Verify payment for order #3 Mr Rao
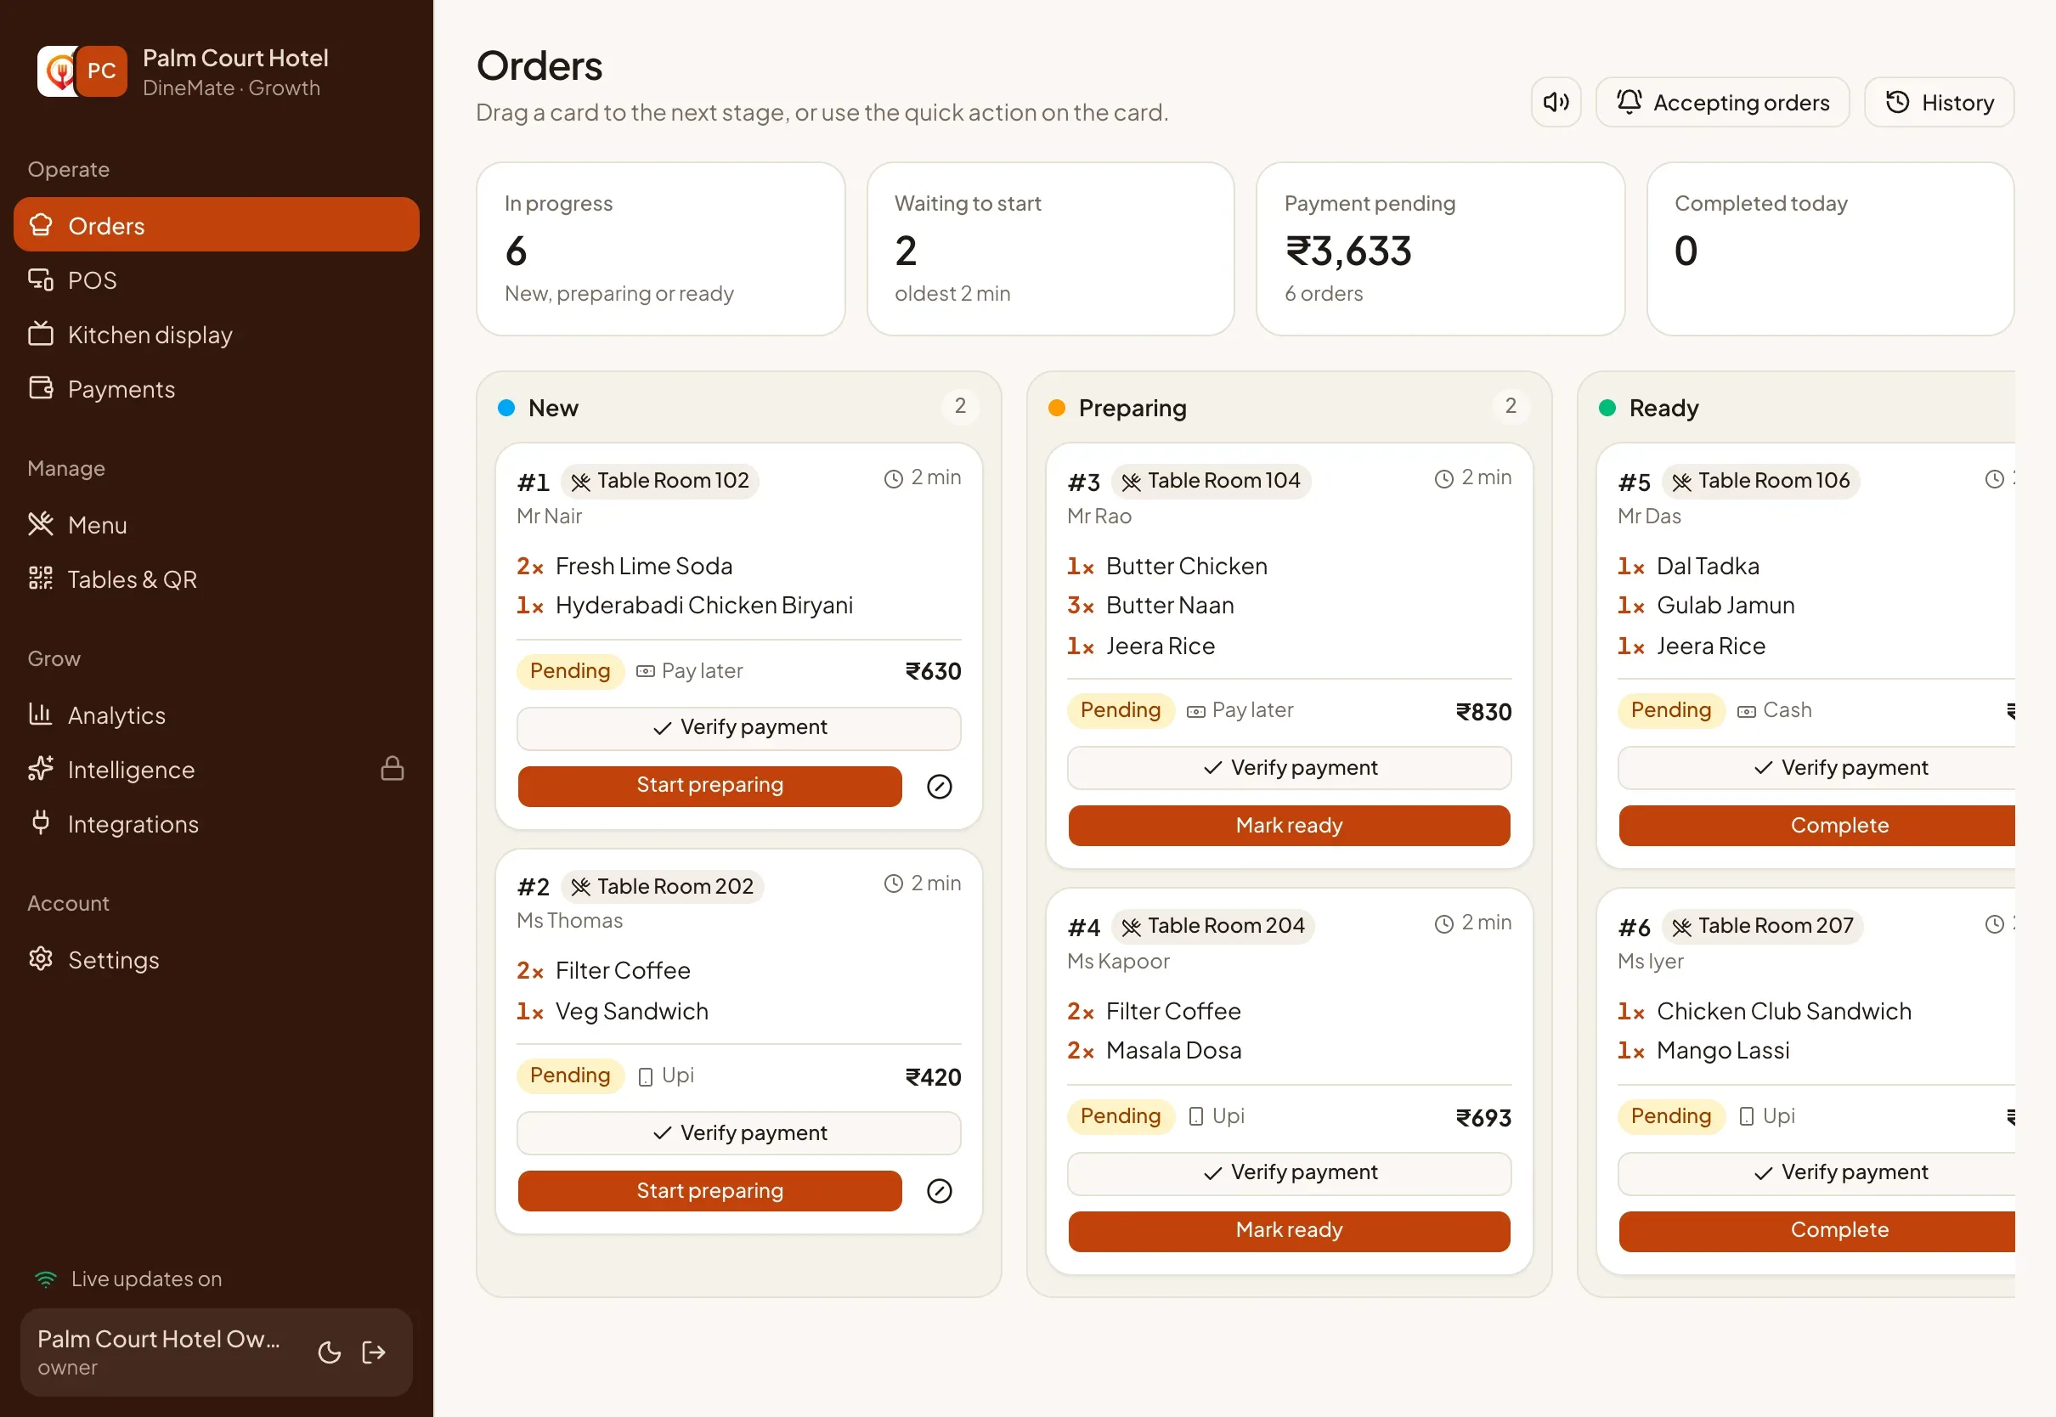2056x1417 pixels. (1289, 767)
